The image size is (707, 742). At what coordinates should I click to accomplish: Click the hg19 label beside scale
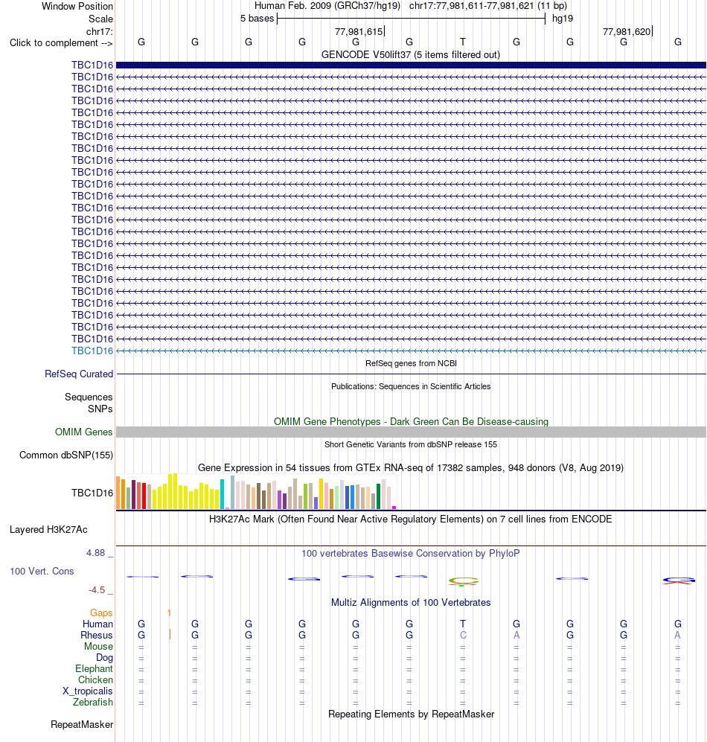562,19
